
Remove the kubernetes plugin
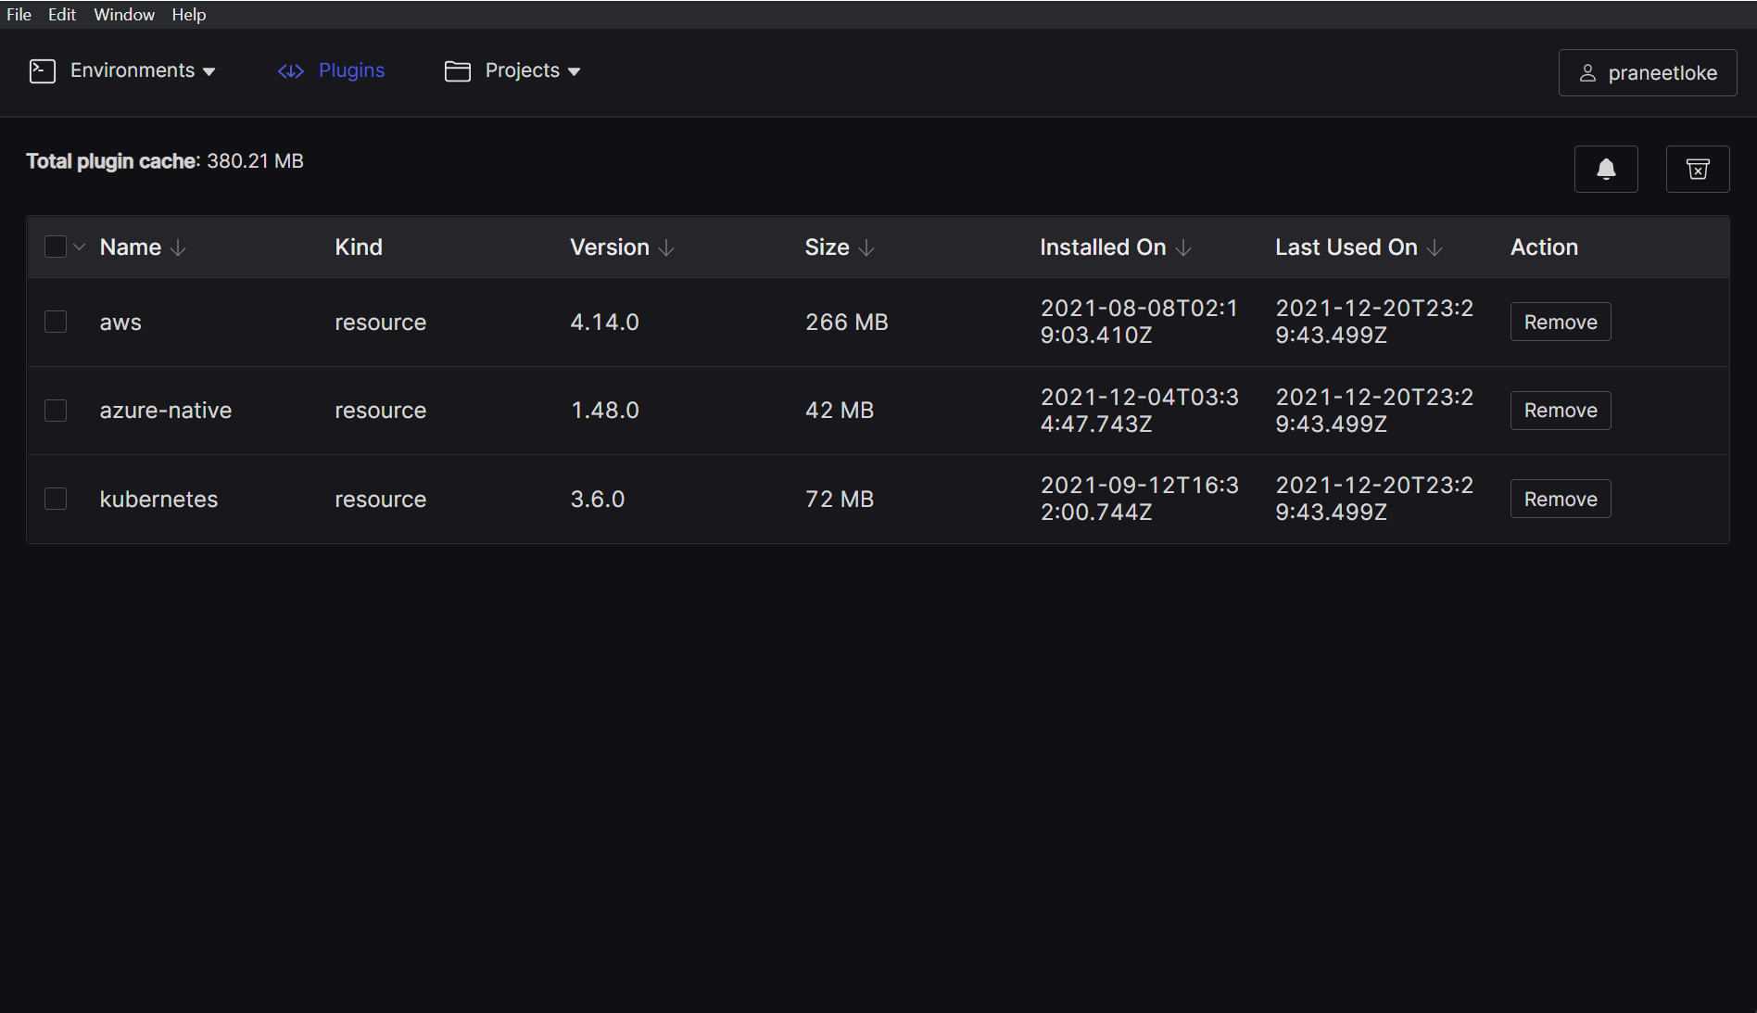[x=1560, y=499]
